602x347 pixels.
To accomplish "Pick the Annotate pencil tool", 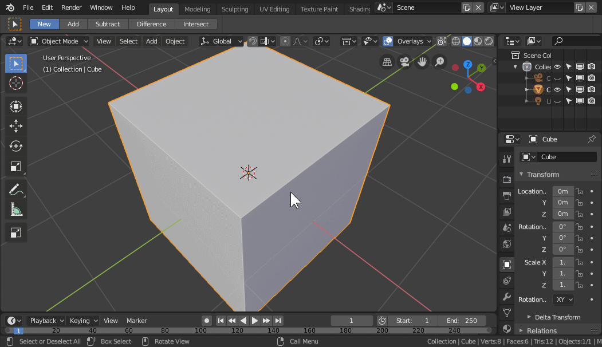I will (16, 190).
